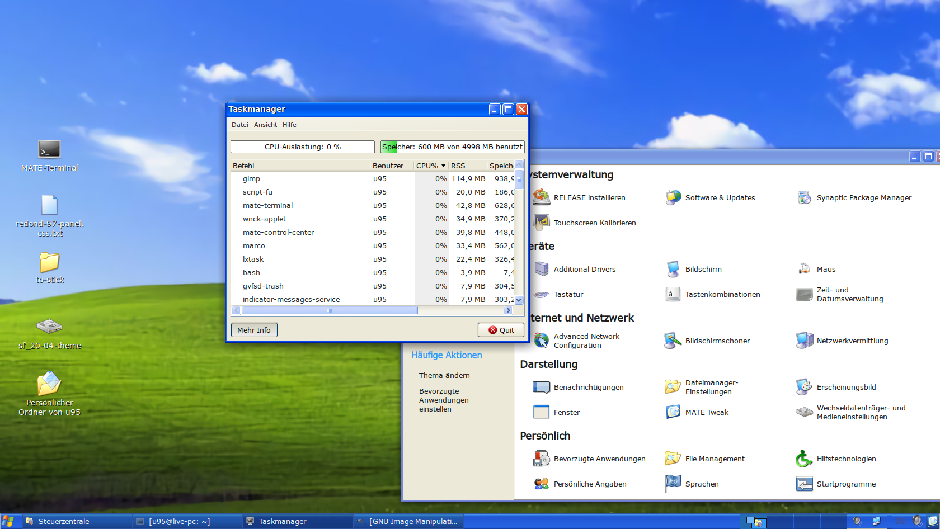The width and height of the screenshot is (940, 529).
Task: Select Persönlicher Ordner von u95 icon
Action: pyautogui.click(x=49, y=384)
